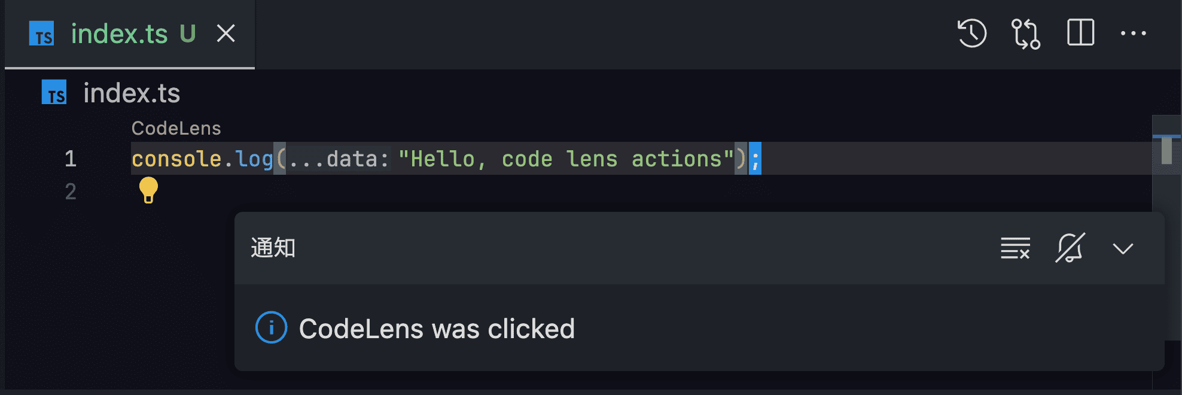Image resolution: width=1182 pixels, height=395 pixels.
Task: Select the index.ts editor tab
Action: click(120, 34)
